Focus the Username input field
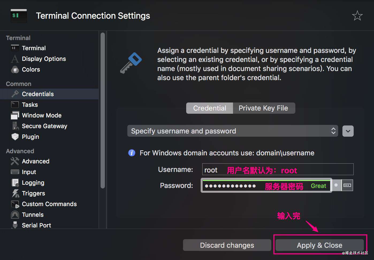Image resolution: width=374 pixels, height=260 pixels. pyautogui.click(x=278, y=170)
